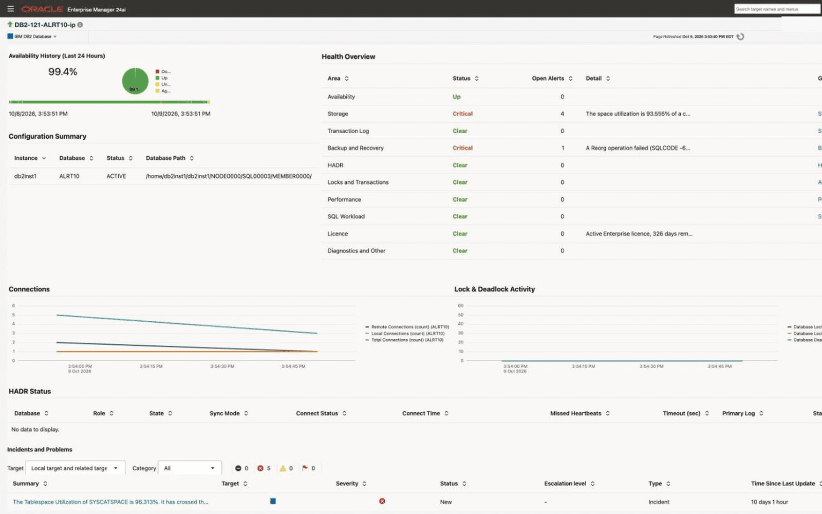The height and width of the screenshot is (514, 822).
Task: Sort incidents by Severity column
Action: (364, 484)
